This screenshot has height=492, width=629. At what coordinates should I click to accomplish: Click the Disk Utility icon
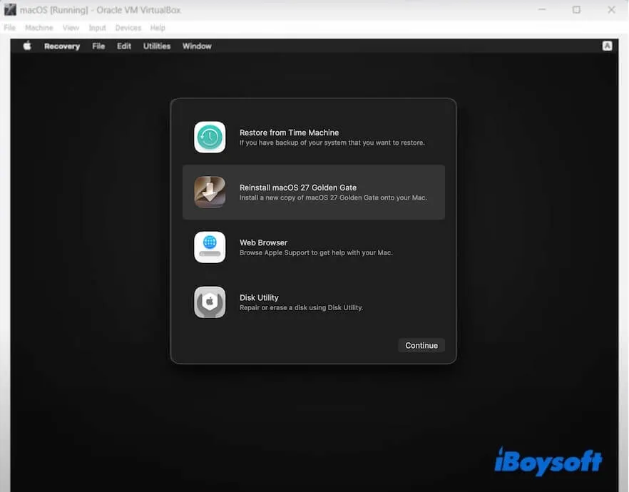coord(210,302)
